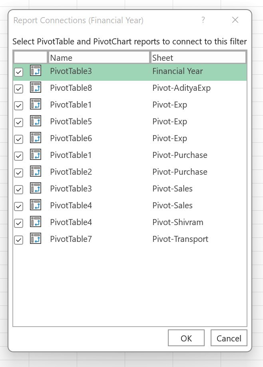Select PivotTable5 name text

click(71, 122)
